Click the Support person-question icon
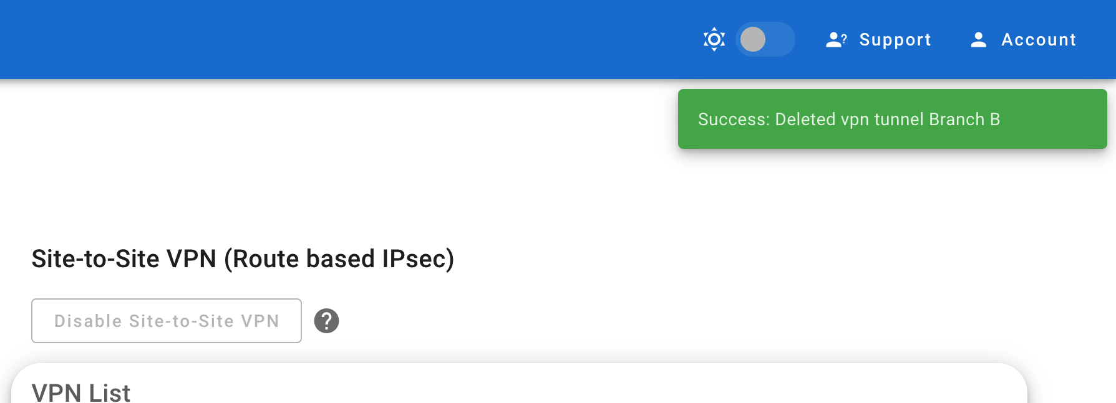This screenshot has height=403, width=1116. tap(836, 40)
